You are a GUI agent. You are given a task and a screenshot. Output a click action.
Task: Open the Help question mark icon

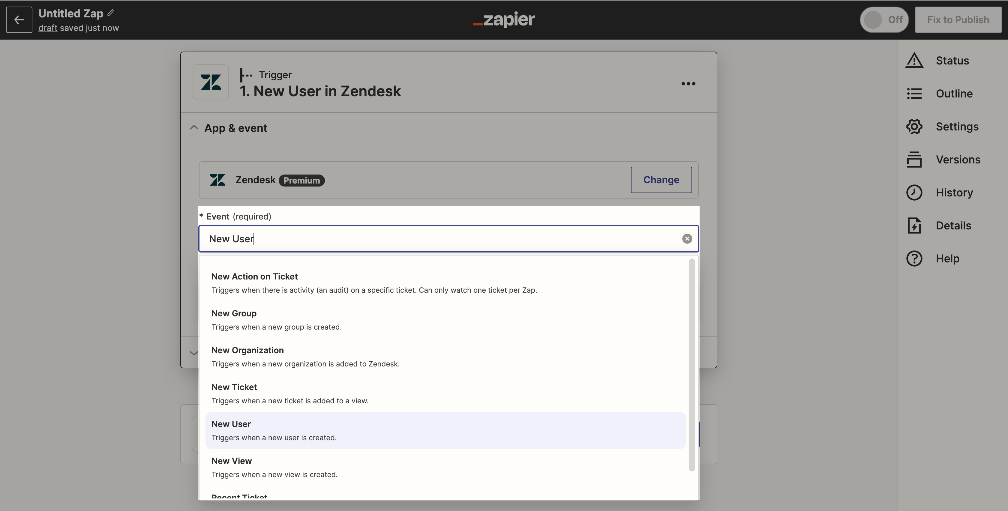tap(914, 258)
